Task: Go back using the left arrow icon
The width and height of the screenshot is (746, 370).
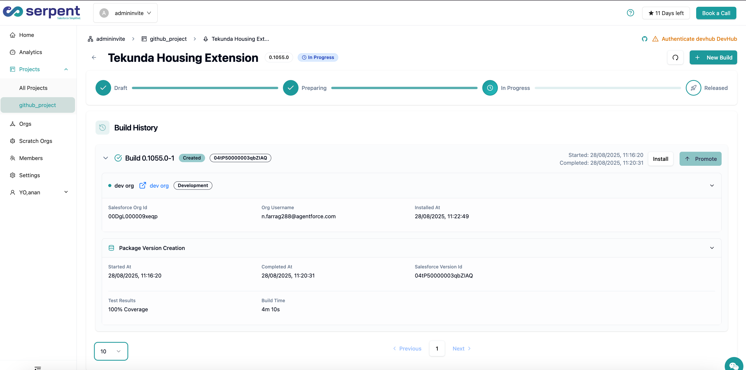Action: click(x=94, y=57)
